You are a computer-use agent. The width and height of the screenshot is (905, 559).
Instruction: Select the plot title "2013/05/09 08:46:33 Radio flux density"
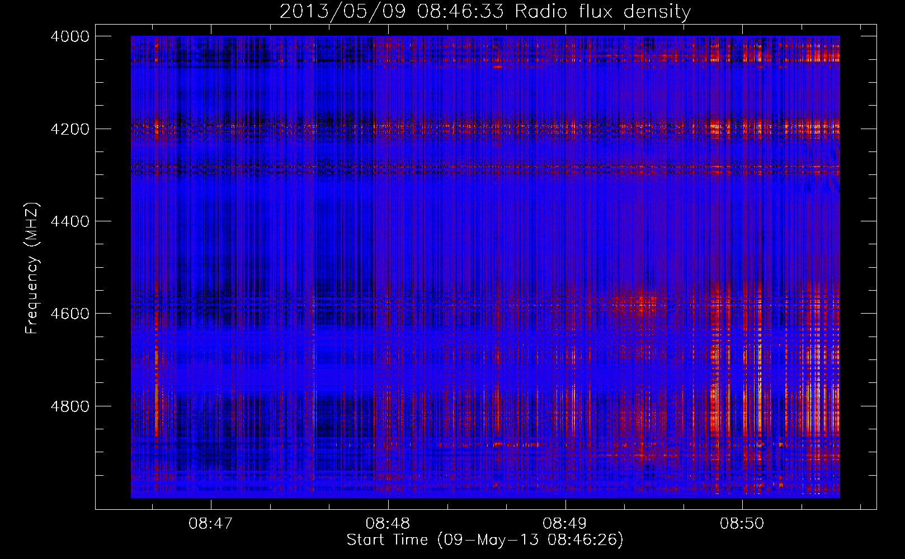[x=485, y=11]
